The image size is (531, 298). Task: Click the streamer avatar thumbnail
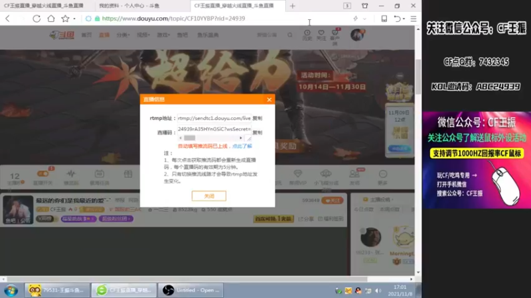pyautogui.click(x=19, y=210)
